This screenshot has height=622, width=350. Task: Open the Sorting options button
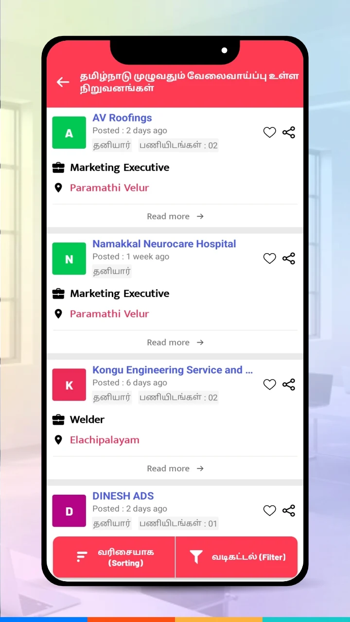[114, 557]
